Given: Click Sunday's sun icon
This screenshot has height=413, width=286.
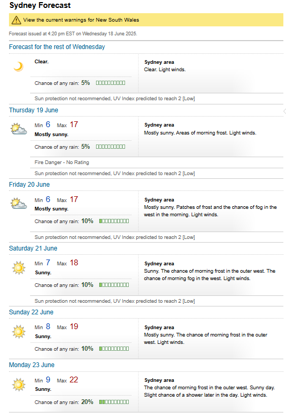Looking at the screenshot, I should [x=18, y=332].
